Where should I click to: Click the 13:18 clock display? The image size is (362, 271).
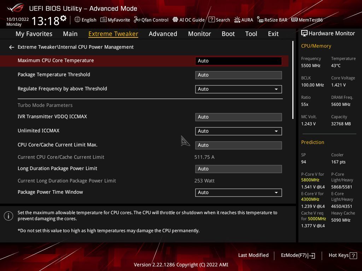coord(45,21)
